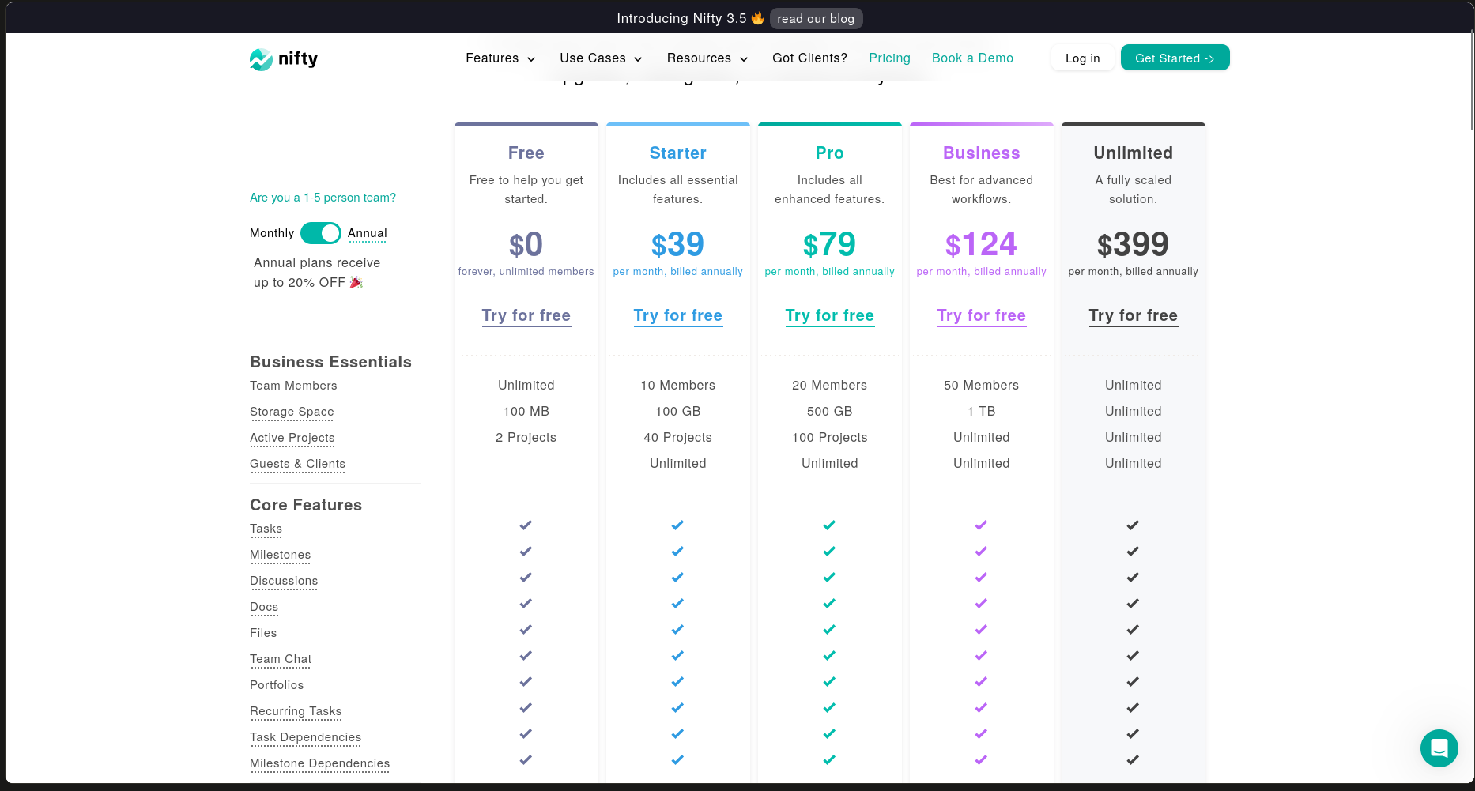Click Try for free under Starter plan
Image resolution: width=1475 pixels, height=791 pixels.
(x=678, y=316)
